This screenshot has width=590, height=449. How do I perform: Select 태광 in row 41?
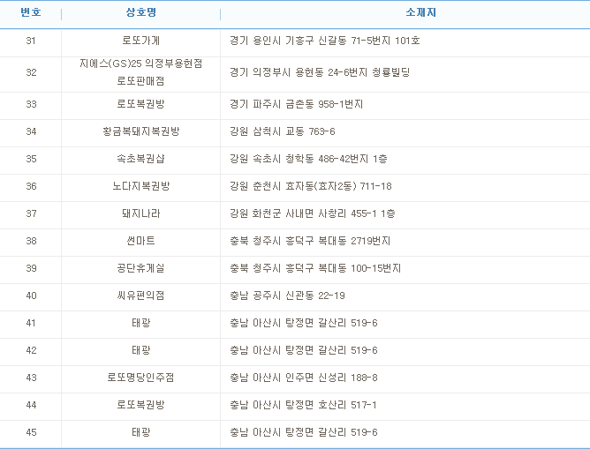pos(140,323)
